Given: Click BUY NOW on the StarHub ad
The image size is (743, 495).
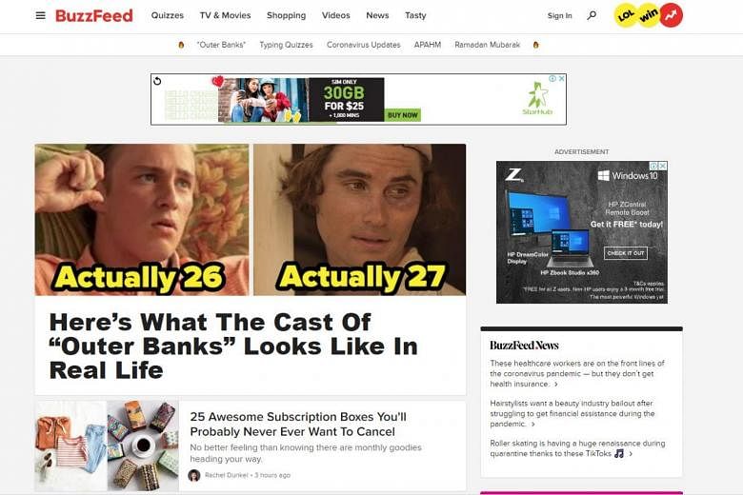Looking at the screenshot, I should click(403, 114).
